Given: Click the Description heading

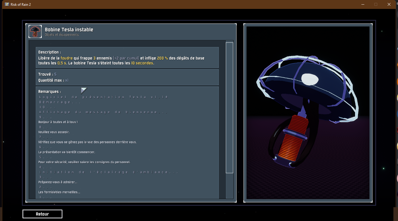Looking at the screenshot, I should 50,52.
